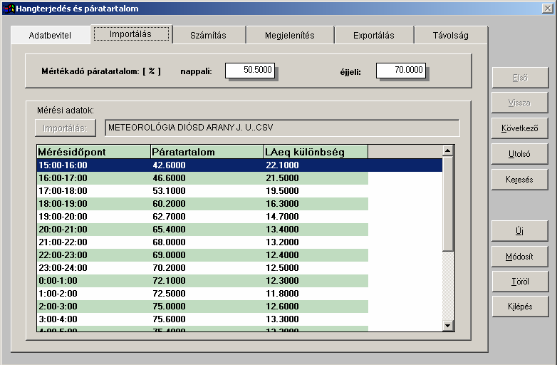The height and width of the screenshot is (365, 557).
Task: Click the Importálás button under Mérési adatok
Action: [66, 128]
